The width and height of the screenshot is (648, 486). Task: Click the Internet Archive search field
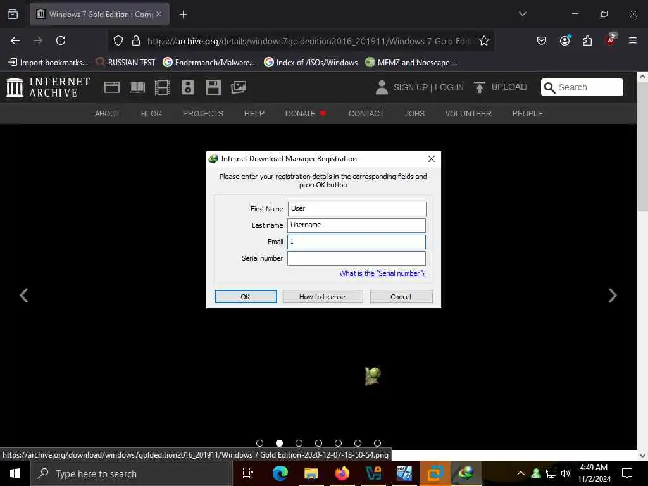point(582,87)
